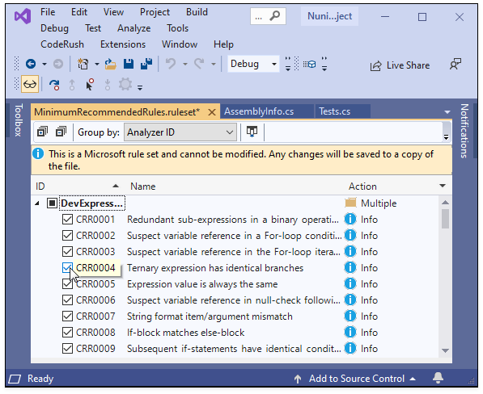Click the Redo arrow icon
The image size is (483, 394).
tap(199, 64)
